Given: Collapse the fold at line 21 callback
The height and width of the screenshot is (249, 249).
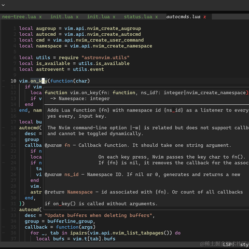Looking at the screenshot, I should [4, 145].
